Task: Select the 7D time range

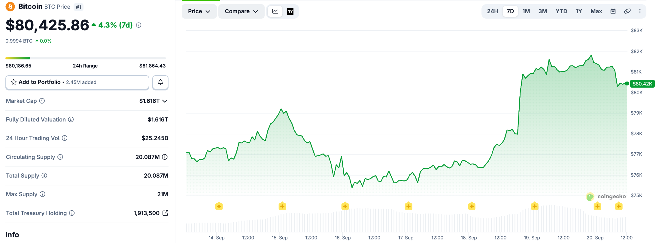Action: click(510, 11)
